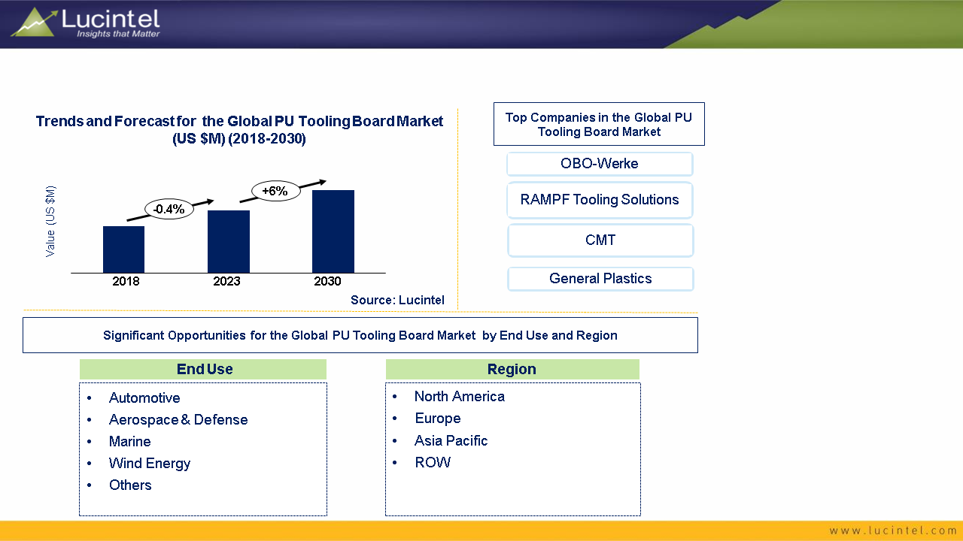Open the www.lucintel.com link
The width and height of the screenshot is (963, 541).
[893, 530]
